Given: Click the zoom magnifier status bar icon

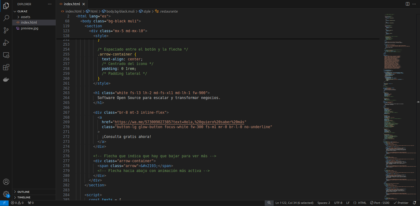Looking at the screenshot, I should click(x=269, y=203).
